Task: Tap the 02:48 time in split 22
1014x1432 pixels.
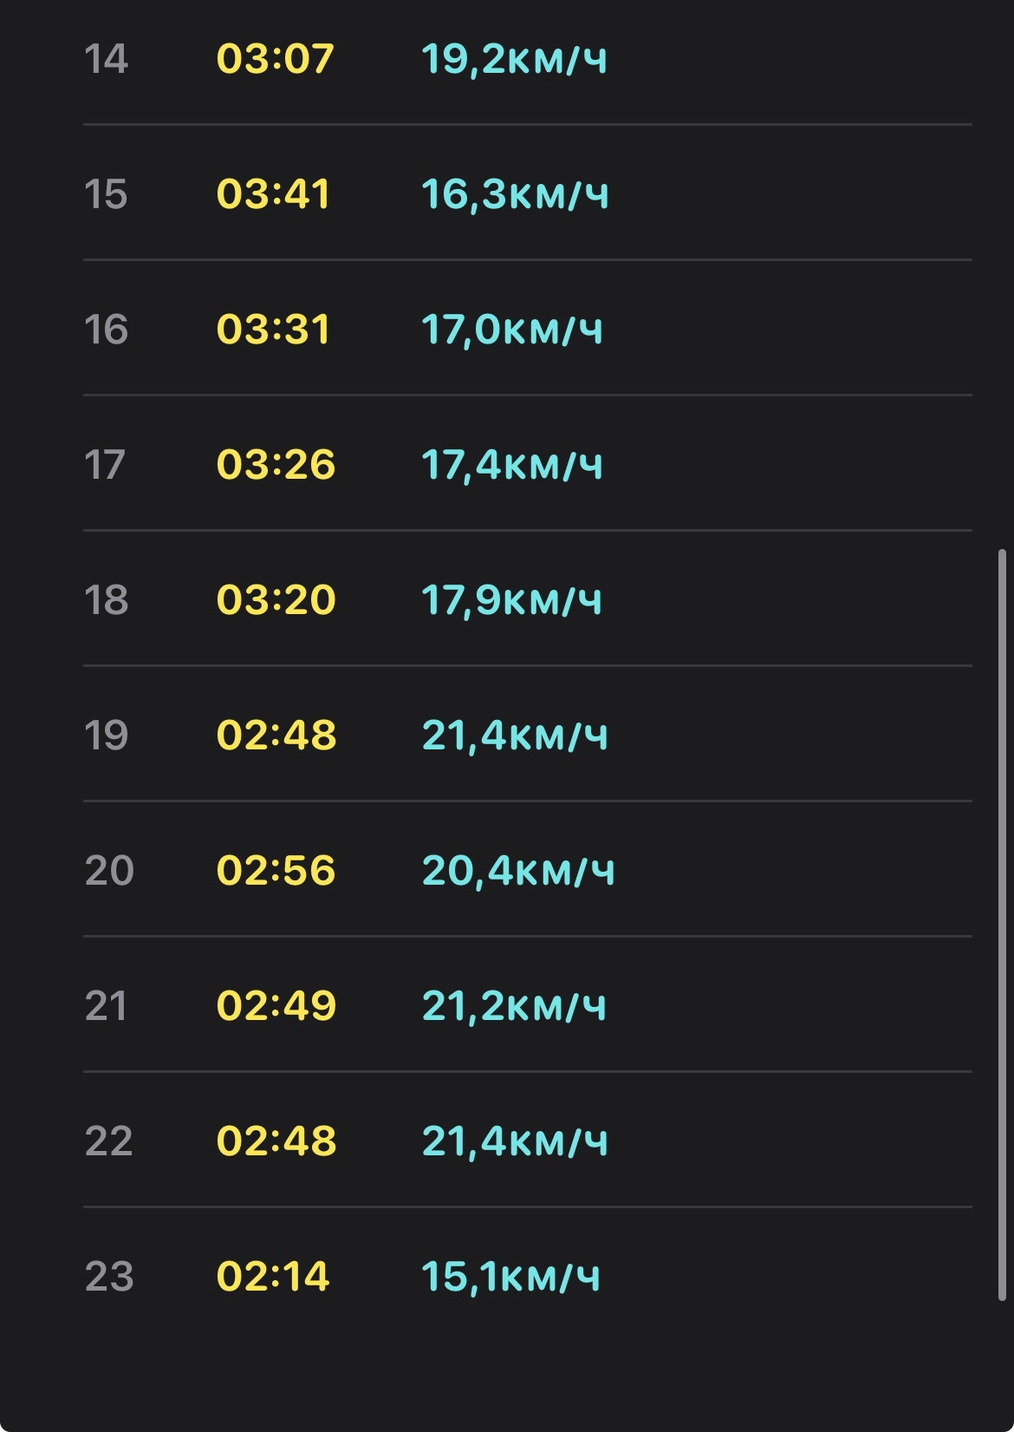Action: [276, 1141]
